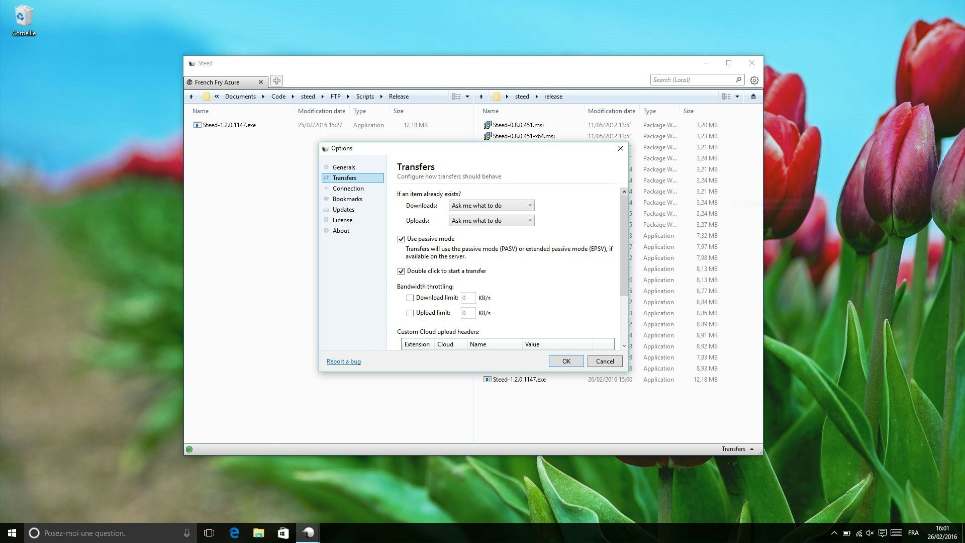The height and width of the screenshot is (543, 965).
Task: Click the search magnifier icon
Action: click(738, 79)
